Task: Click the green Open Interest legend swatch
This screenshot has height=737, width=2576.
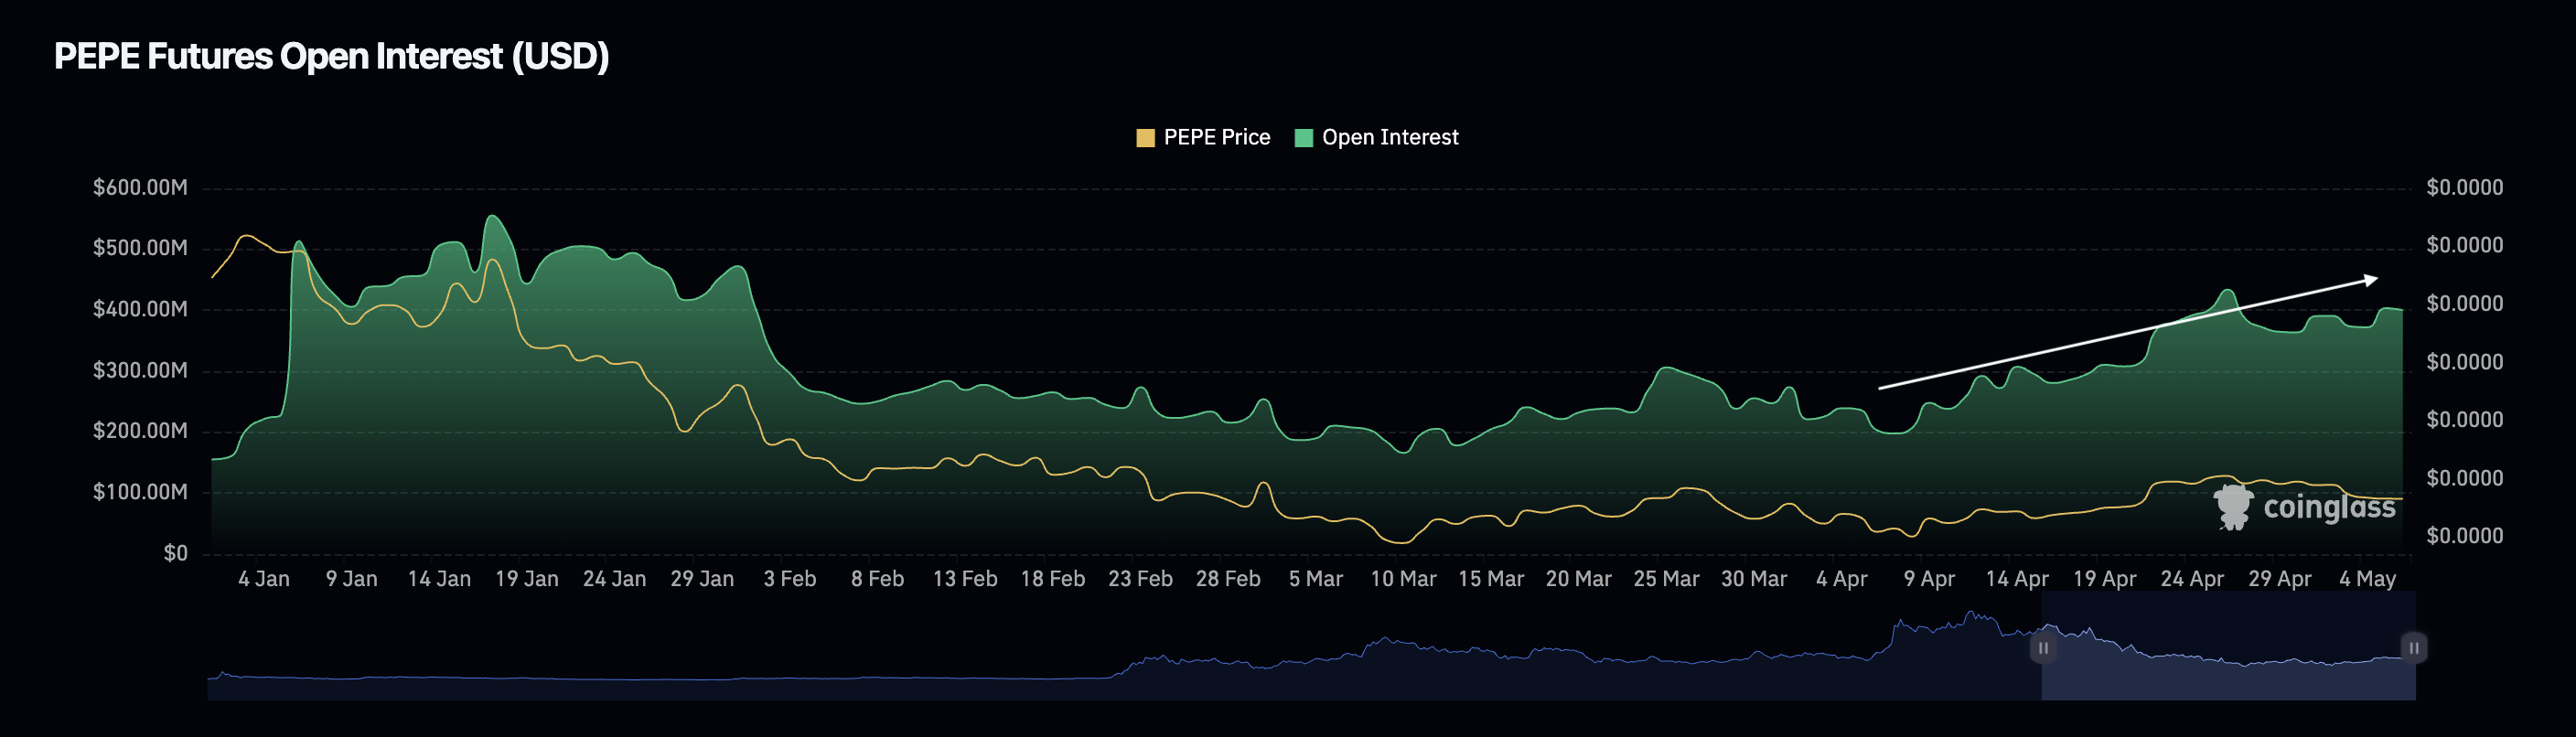Action: tap(1303, 138)
